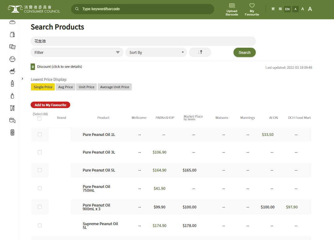Image resolution: width=334 pixels, height=240 pixels.
Task: Set the largest font size A
Action: (x=310, y=9)
